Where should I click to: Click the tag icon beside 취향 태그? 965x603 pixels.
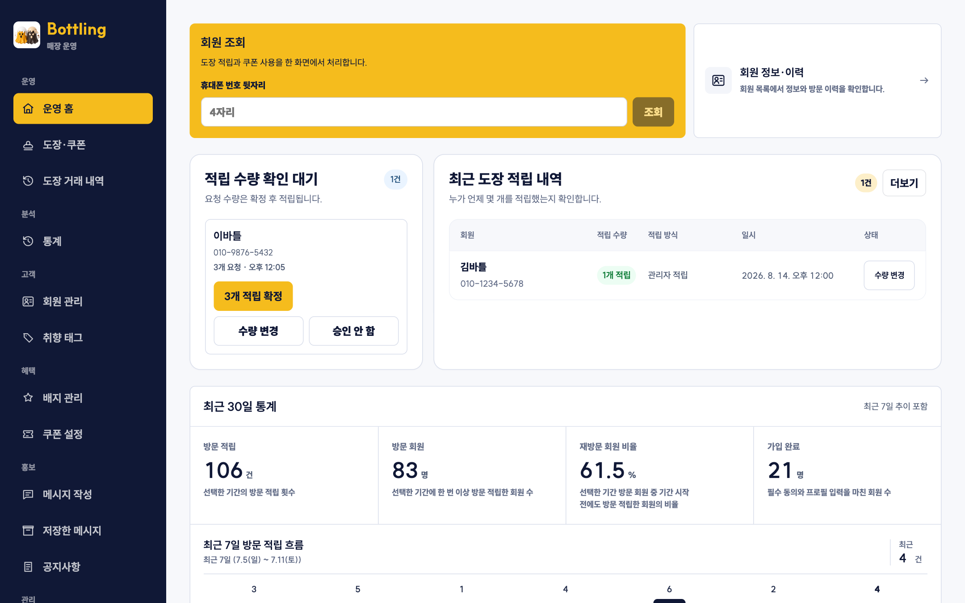coord(28,338)
